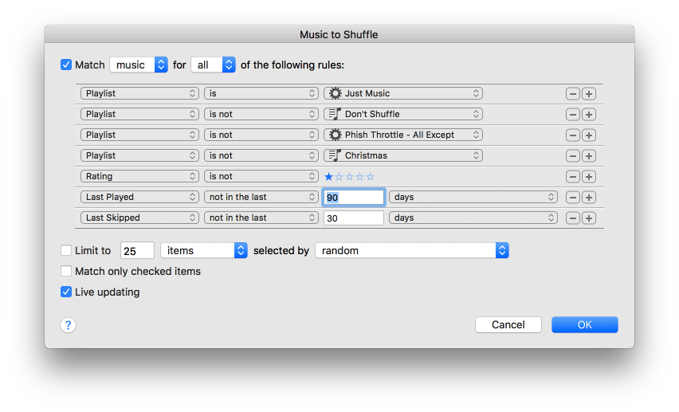The width and height of the screenshot is (679, 412).
Task: Add a rule below Last Skipped
Action: pos(589,218)
